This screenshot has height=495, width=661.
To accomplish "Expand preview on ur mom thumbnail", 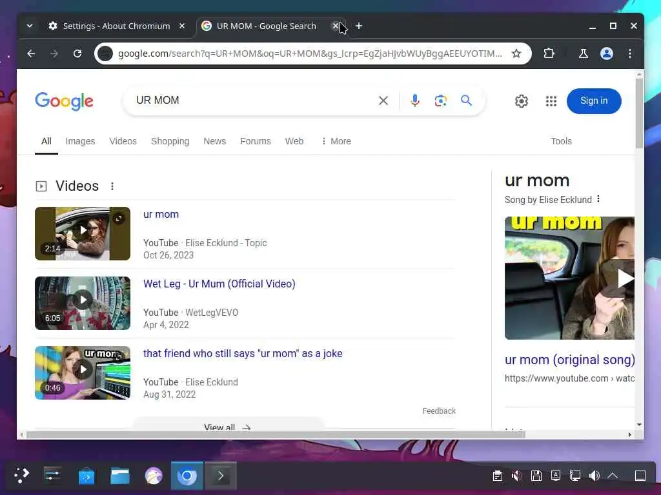I will pyautogui.click(x=119, y=218).
